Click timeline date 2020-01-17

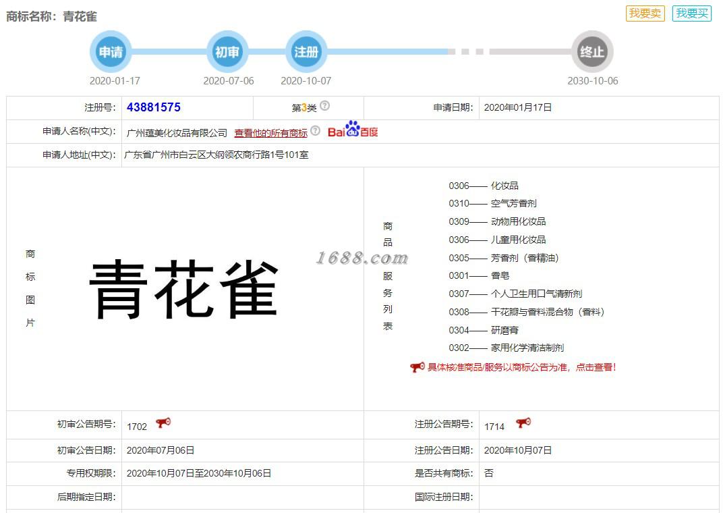(115, 81)
